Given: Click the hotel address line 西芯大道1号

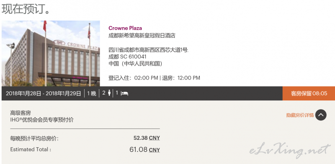Looking at the screenshot, I should [148, 50].
